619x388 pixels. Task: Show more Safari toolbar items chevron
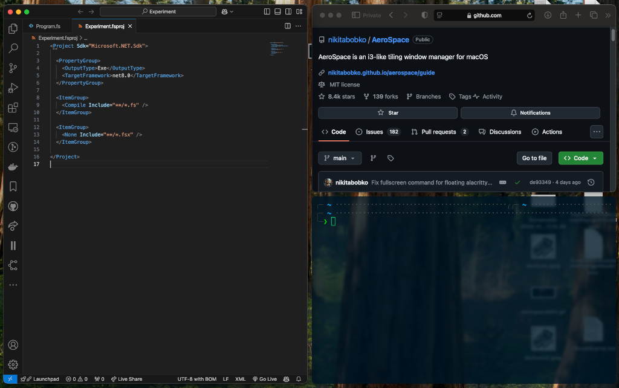click(x=608, y=15)
